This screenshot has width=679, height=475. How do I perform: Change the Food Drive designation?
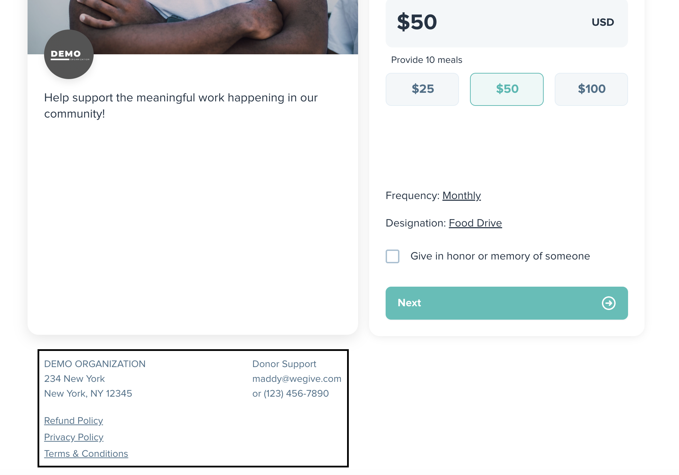coord(475,223)
